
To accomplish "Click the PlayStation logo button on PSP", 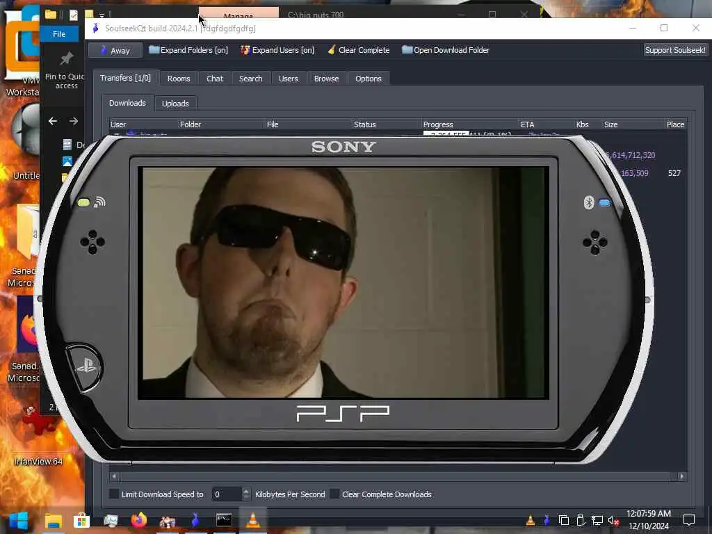I will [86, 366].
